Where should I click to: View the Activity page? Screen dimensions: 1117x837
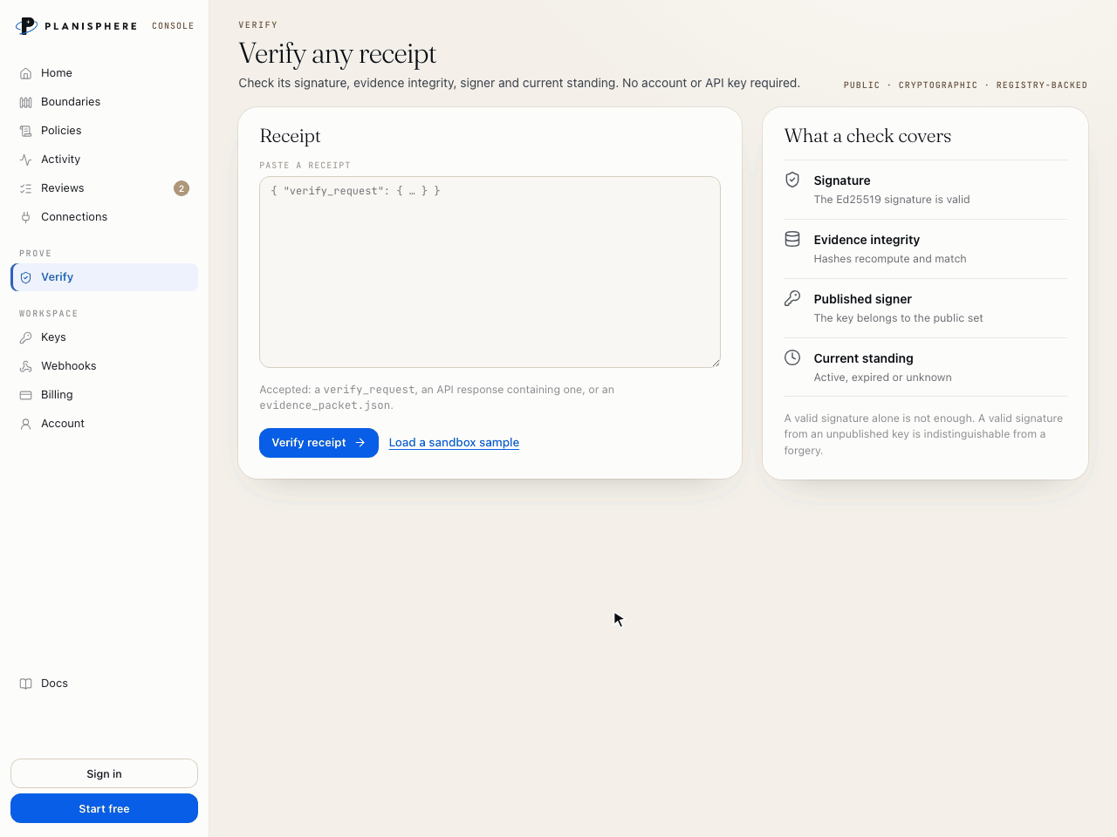pos(104,160)
